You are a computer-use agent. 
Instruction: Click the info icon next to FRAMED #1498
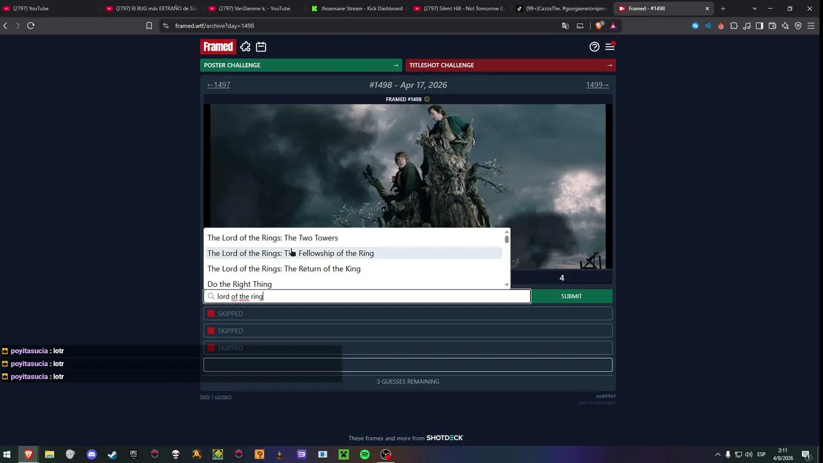(x=427, y=99)
